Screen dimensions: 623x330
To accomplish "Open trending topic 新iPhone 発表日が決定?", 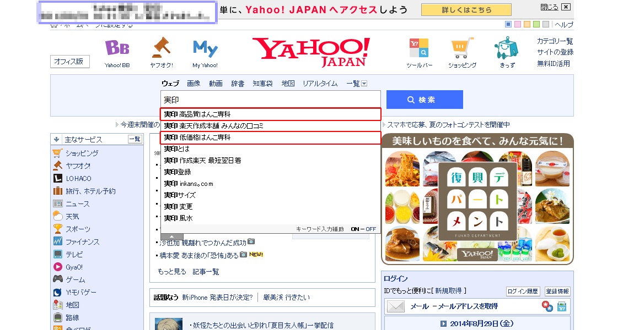I will 217,298.
